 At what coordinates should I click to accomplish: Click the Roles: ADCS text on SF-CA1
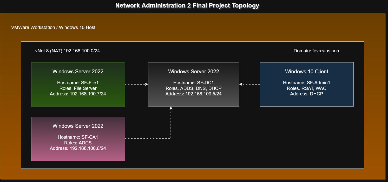[x=78, y=143]
